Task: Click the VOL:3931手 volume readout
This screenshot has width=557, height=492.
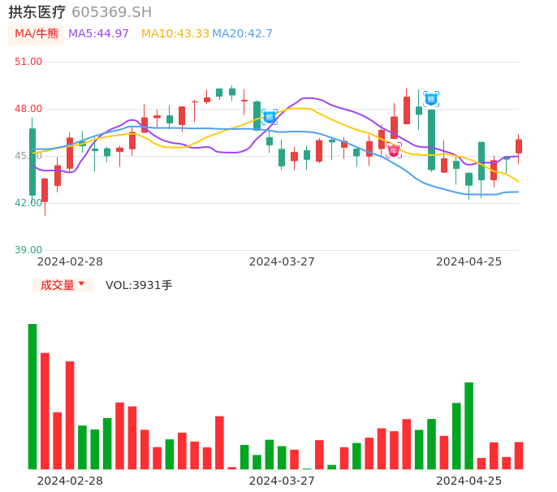Action: [x=139, y=285]
